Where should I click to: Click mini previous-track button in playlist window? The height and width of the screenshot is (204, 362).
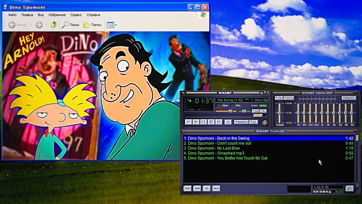click(314, 192)
